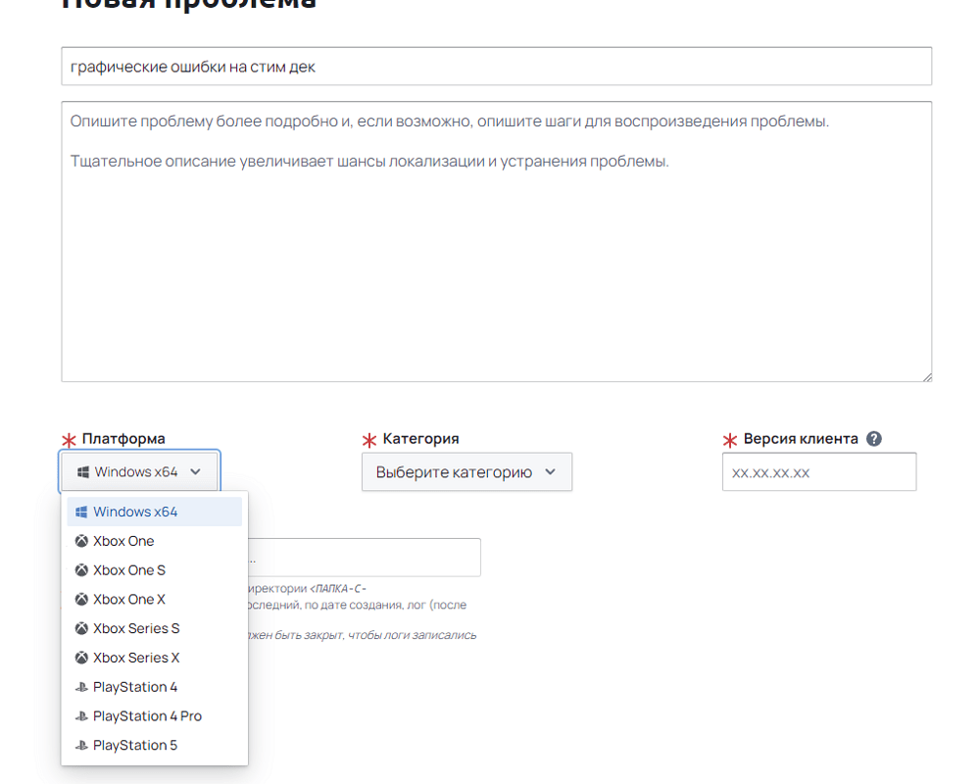Click the help question mark near Версия клиента

pyautogui.click(x=874, y=439)
